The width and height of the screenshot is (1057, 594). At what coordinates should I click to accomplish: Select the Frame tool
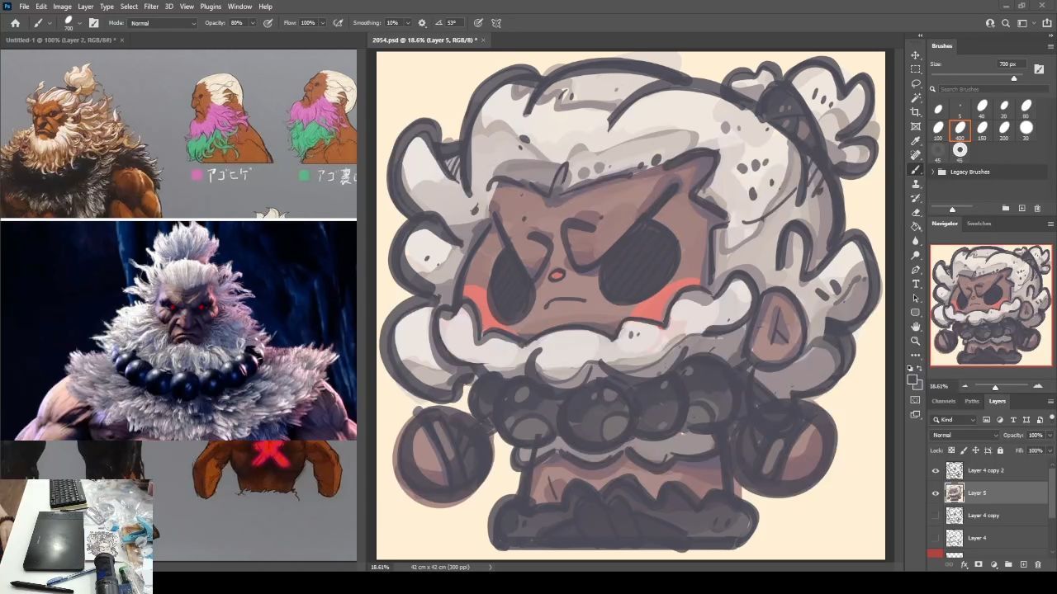915,126
